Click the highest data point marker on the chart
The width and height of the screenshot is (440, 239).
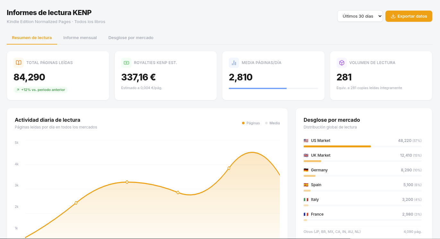pos(229,168)
